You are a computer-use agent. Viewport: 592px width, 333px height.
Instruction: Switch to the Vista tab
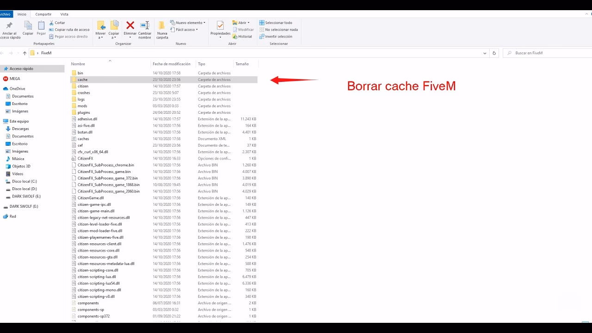pyautogui.click(x=64, y=14)
